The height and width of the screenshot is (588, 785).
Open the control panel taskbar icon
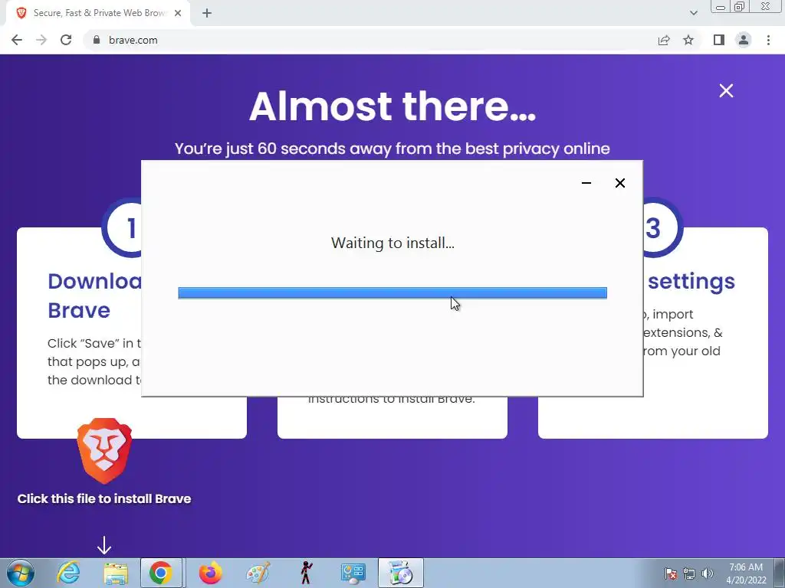(x=353, y=573)
